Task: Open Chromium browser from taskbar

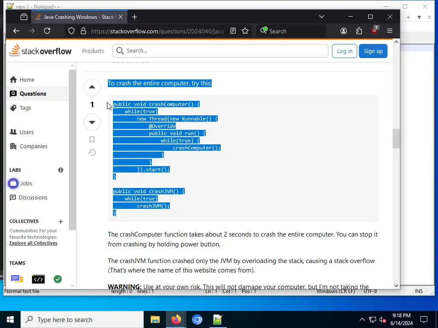Action: pos(197,319)
